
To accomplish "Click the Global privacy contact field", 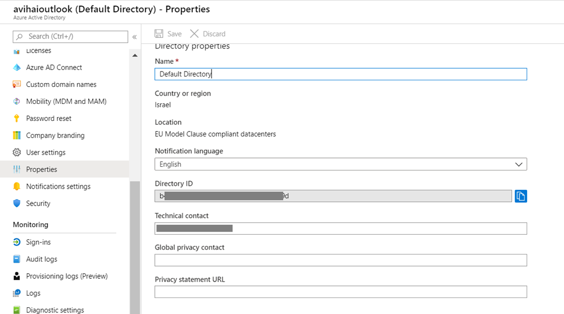I will pyautogui.click(x=340, y=260).
